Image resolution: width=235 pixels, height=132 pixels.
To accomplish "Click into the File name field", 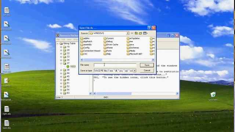I will coord(115,65).
